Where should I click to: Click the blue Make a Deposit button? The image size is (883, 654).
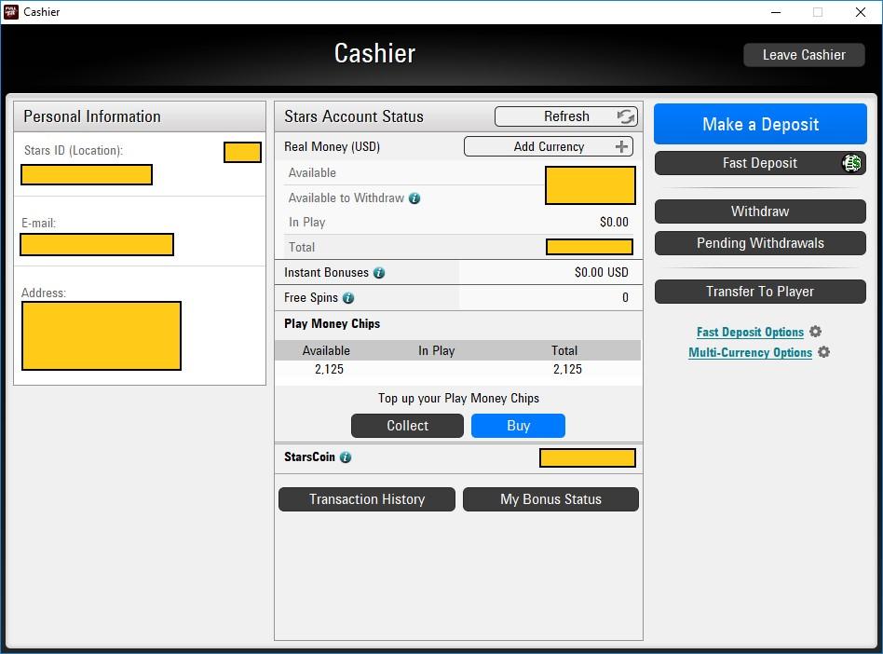coord(760,124)
